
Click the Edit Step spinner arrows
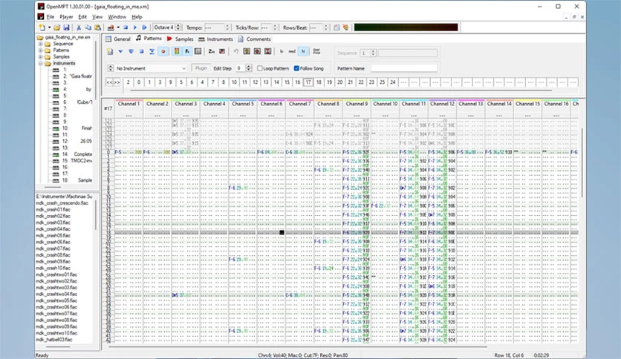click(x=249, y=68)
